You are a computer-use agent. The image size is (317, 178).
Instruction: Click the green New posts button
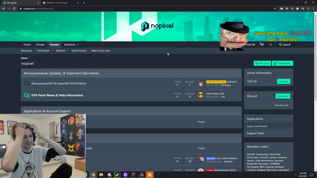point(262,63)
